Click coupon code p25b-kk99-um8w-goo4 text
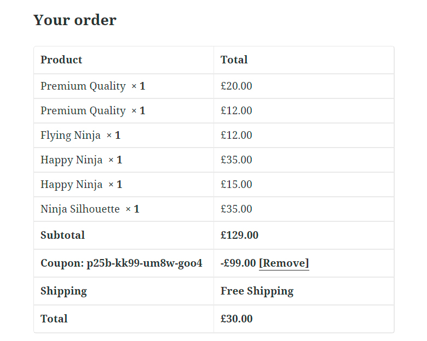 145,263
